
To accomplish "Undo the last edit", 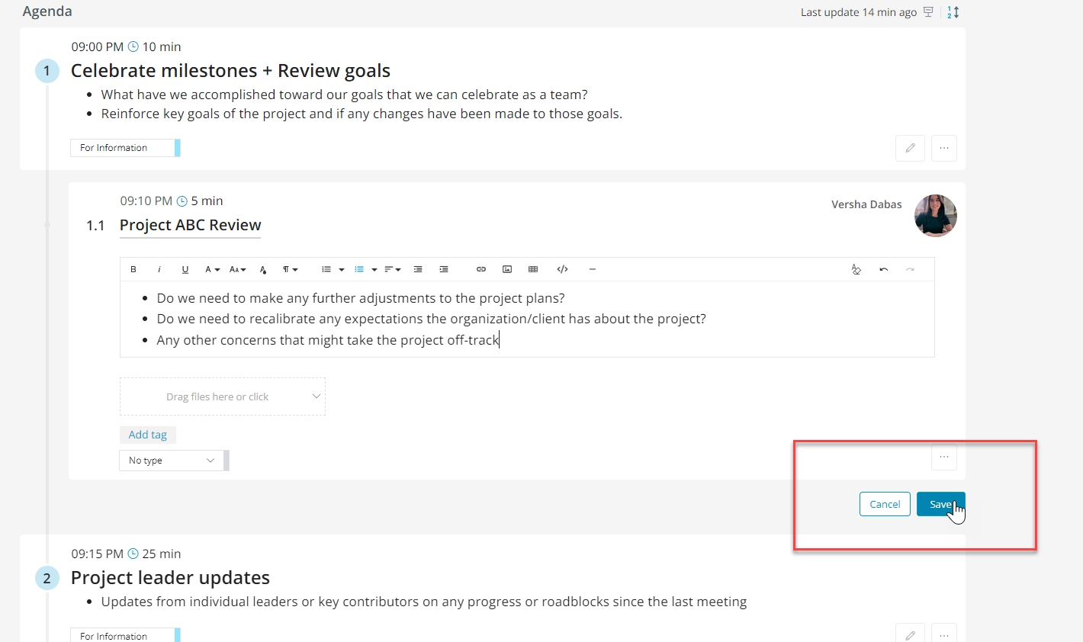I will (x=883, y=269).
